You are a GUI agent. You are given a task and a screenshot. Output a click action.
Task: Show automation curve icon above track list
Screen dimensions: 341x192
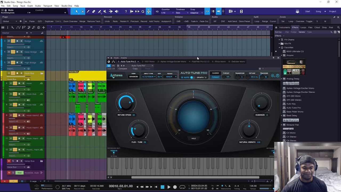18,27
